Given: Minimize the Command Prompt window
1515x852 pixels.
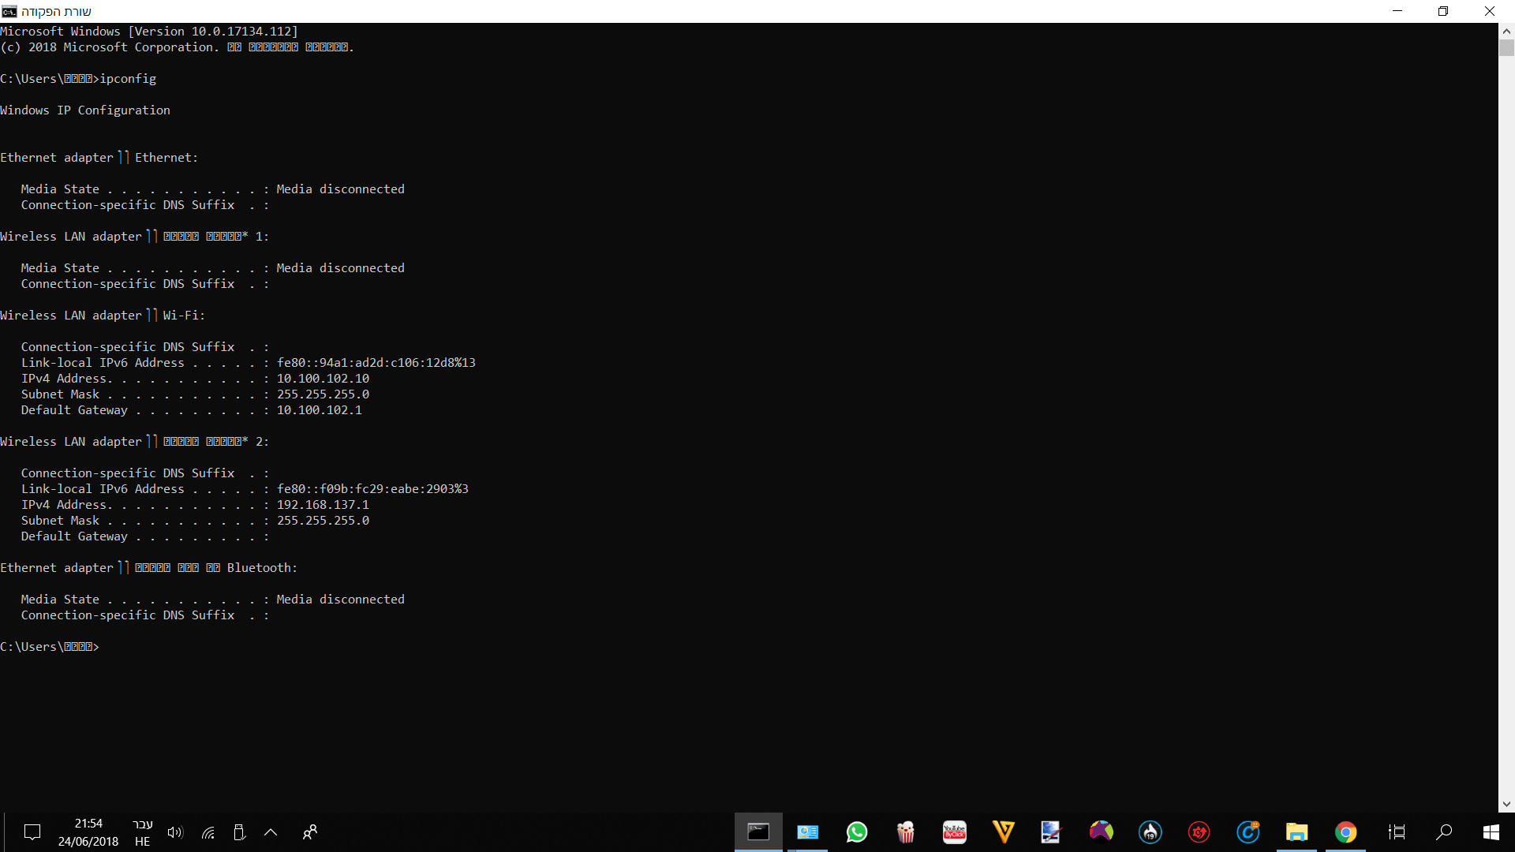Looking at the screenshot, I should point(1397,11).
